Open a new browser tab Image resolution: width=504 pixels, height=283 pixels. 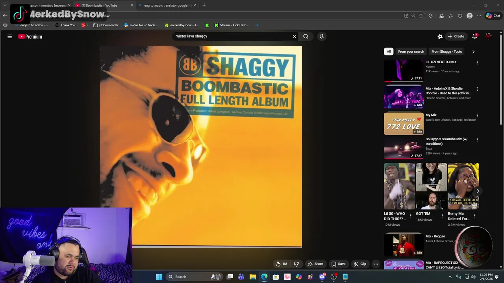tap(204, 6)
